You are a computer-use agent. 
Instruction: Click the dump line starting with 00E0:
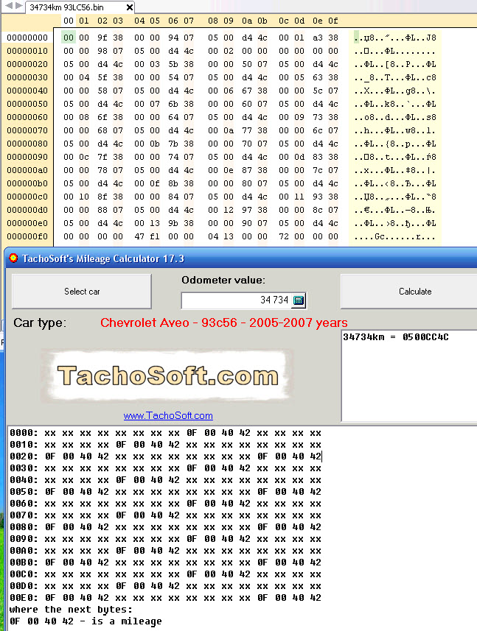[x=166, y=598]
